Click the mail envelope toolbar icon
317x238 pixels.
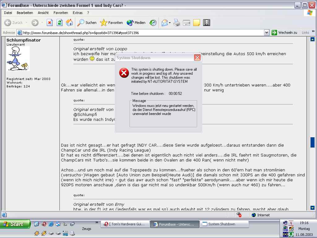coord(165,23)
